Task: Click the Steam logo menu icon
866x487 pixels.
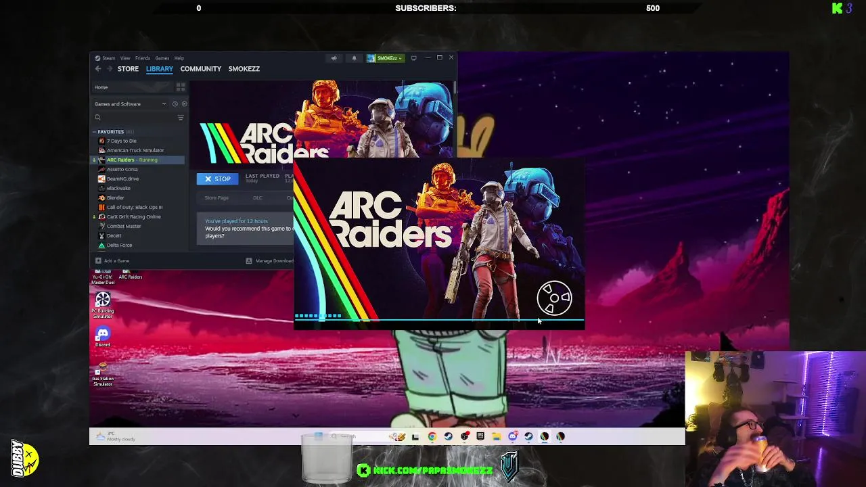Action: point(97,58)
